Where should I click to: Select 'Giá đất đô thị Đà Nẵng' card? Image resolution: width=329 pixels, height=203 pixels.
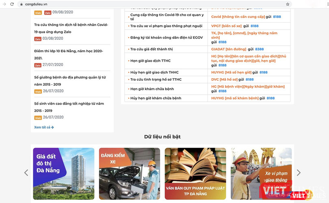(x=63, y=173)
